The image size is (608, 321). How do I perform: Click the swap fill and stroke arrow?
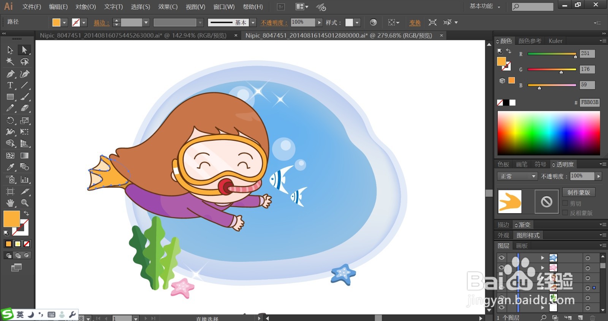(x=26, y=213)
